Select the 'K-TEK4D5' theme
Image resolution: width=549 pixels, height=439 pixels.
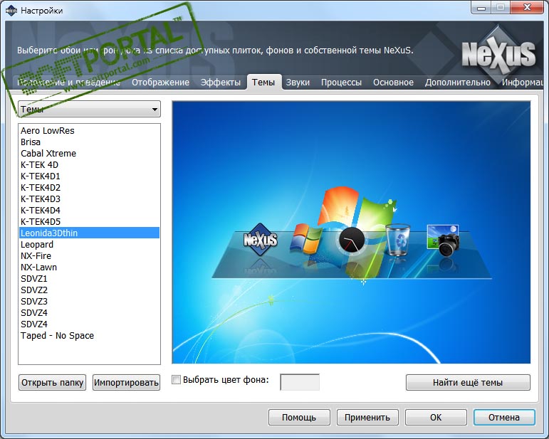coord(89,221)
